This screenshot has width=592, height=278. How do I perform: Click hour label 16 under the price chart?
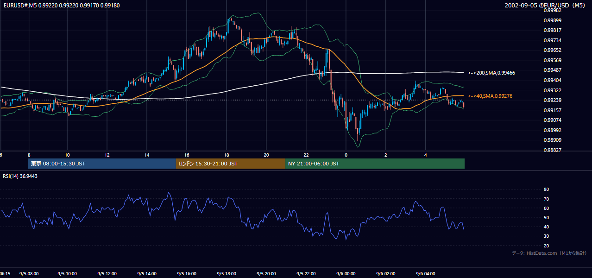pyautogui.click(x=187, y=155)
